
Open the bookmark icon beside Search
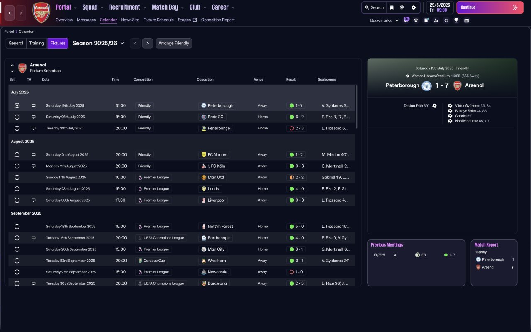(392, 7)
